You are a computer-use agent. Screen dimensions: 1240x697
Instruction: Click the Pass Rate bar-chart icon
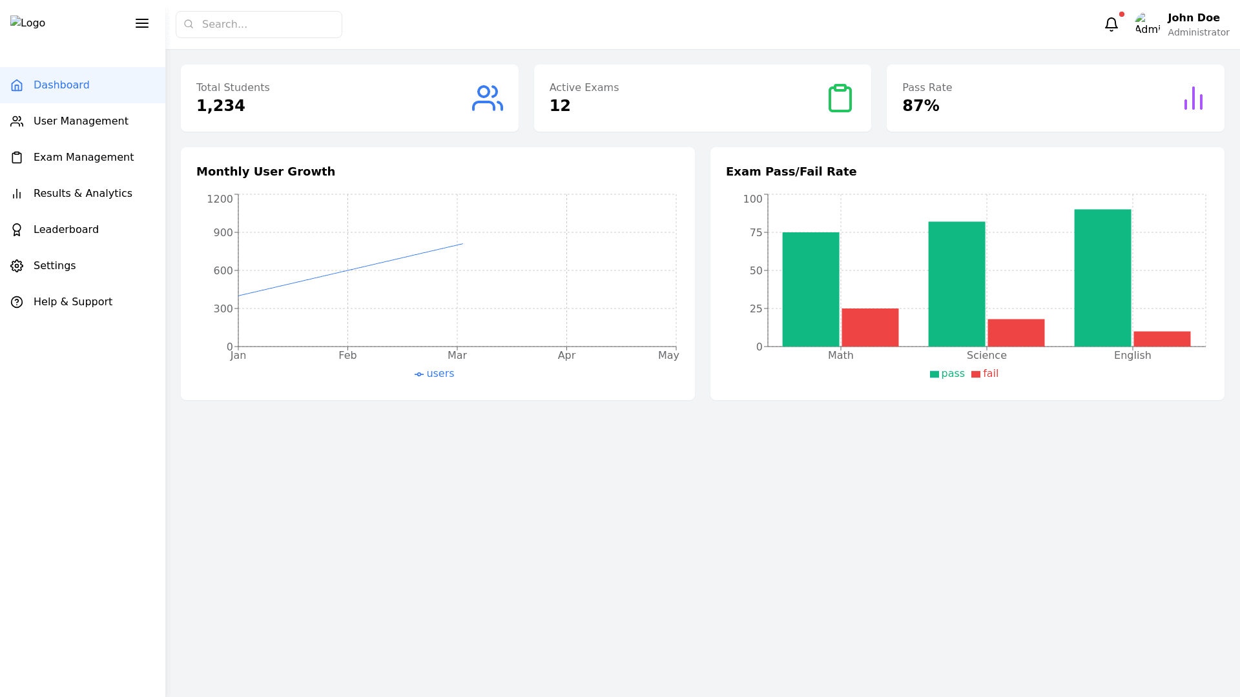pos(1193,98)
